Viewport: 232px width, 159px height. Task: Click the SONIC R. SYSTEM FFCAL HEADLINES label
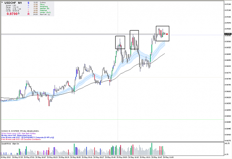pyautogui.click(x=20, y=131)
